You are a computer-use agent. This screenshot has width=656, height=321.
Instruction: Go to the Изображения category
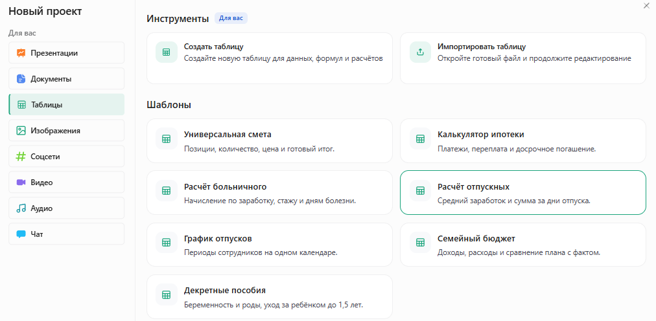67,130
